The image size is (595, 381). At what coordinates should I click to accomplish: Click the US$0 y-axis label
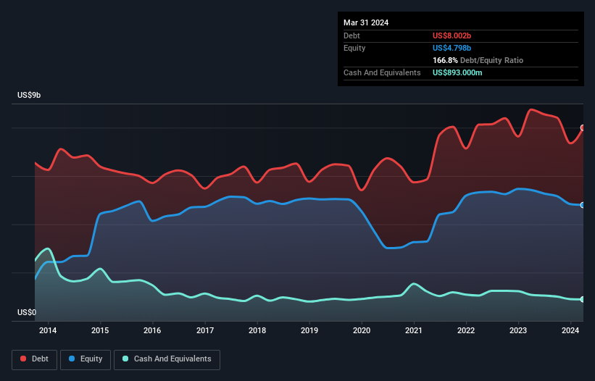click(x=27, y=312)
